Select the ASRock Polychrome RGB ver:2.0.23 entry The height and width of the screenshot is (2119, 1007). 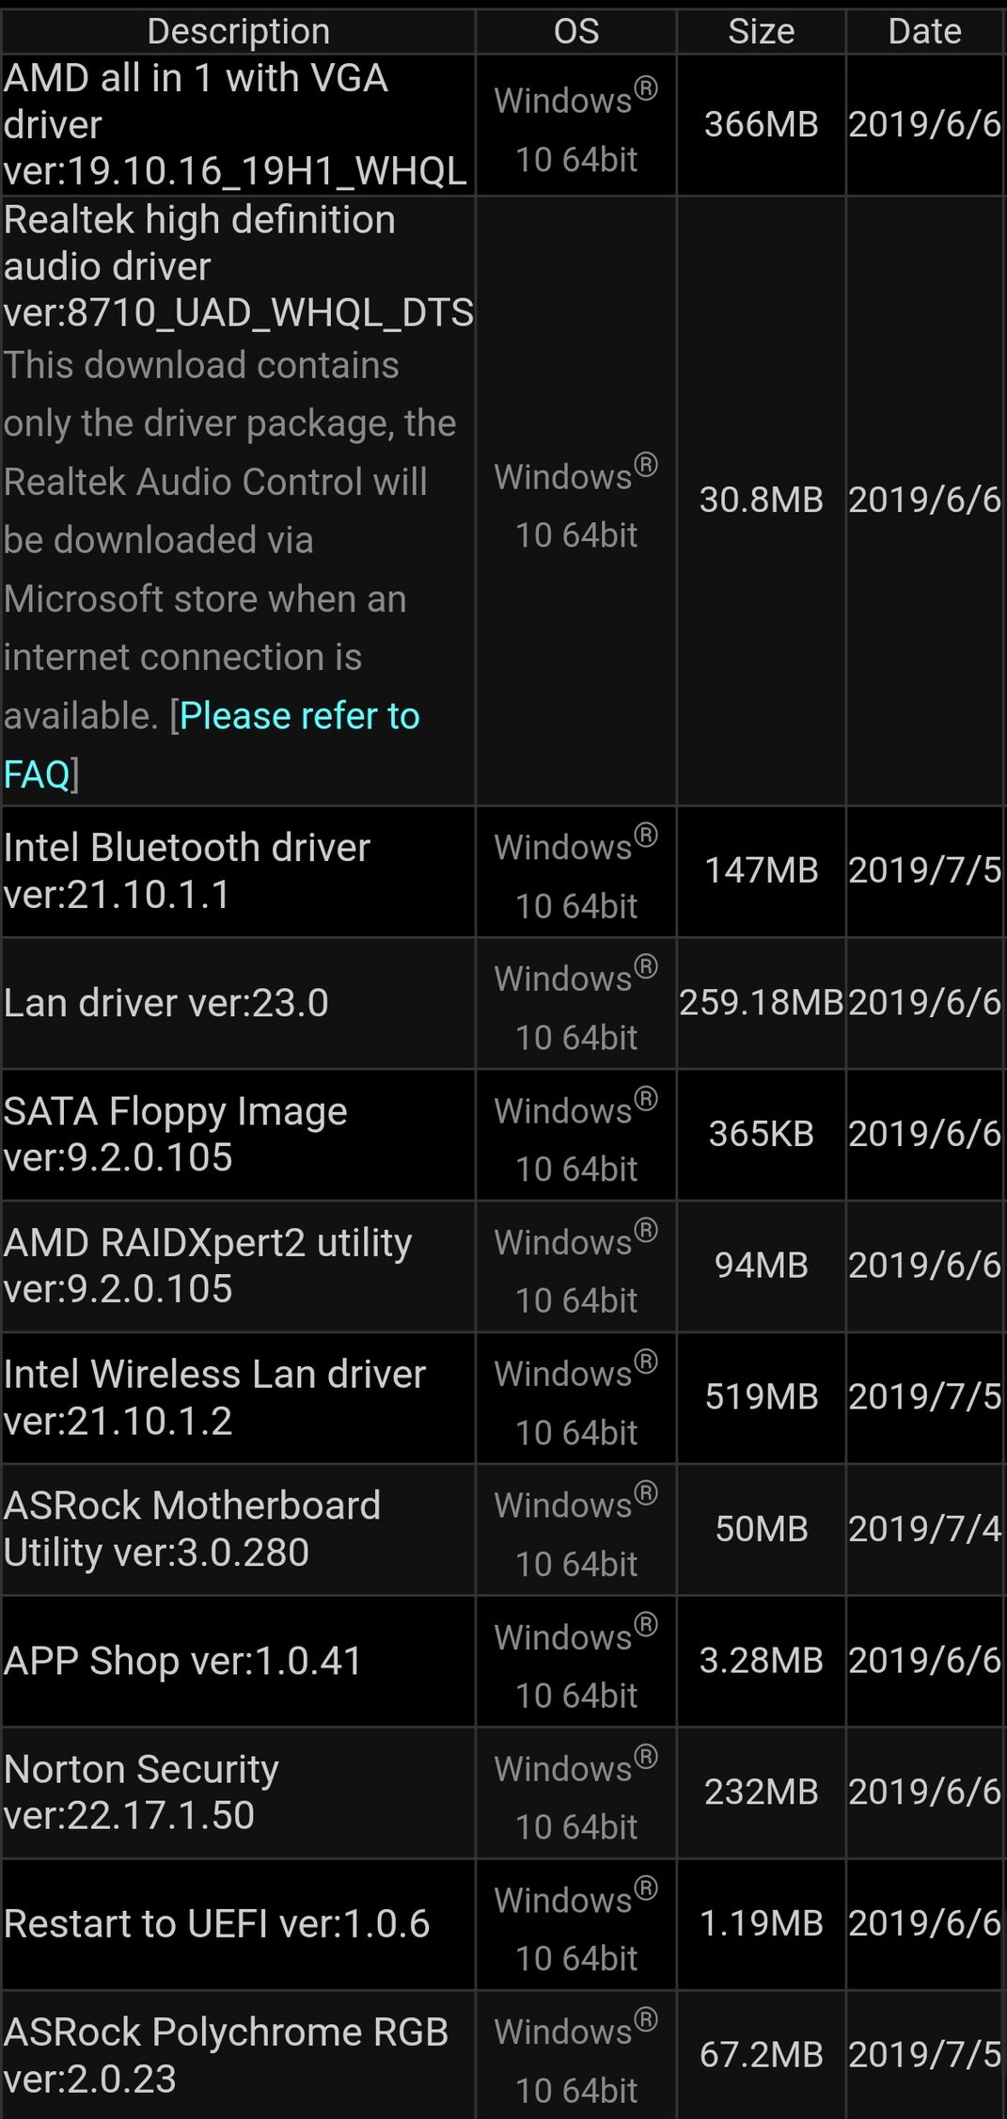226,2055
